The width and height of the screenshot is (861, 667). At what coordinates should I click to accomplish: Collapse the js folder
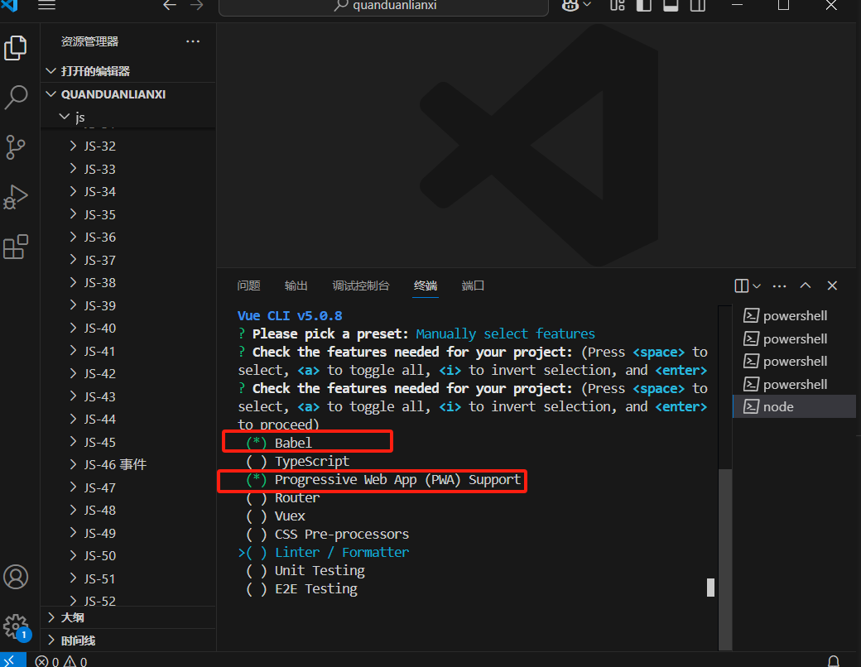128,117
